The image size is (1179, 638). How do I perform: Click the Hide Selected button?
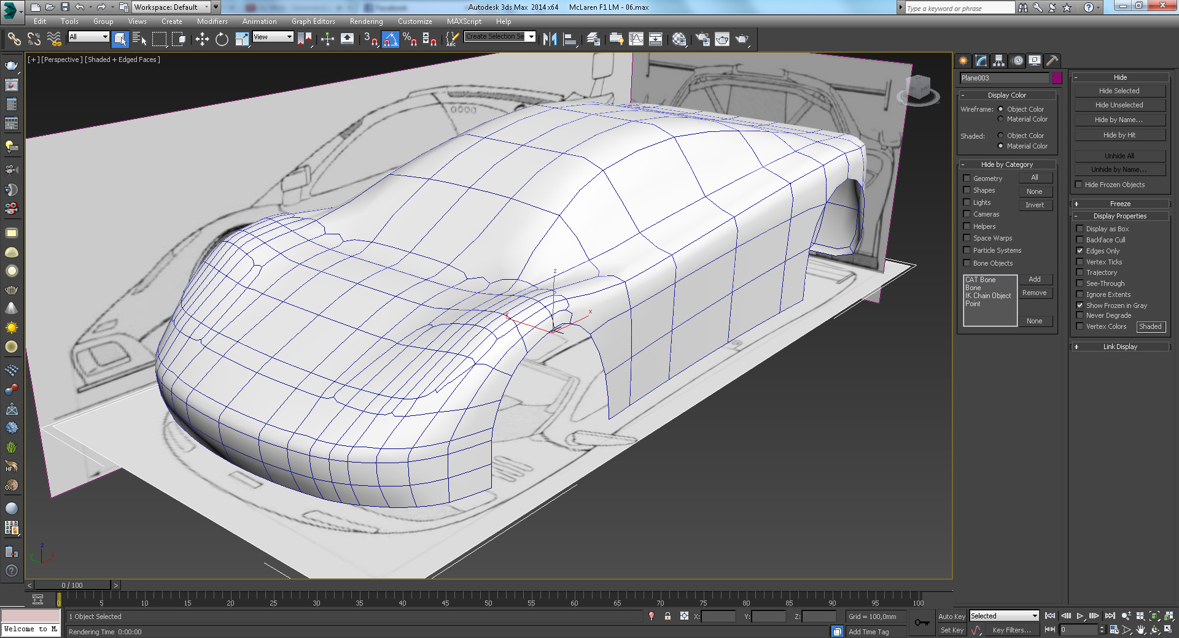point(1119,91)
